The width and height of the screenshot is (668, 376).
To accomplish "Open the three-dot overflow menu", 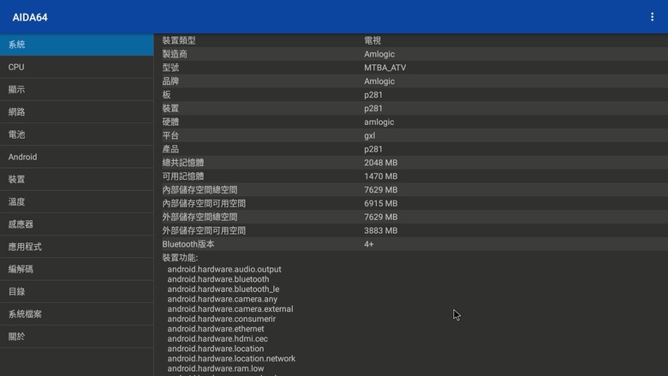I will pos(652,17).
